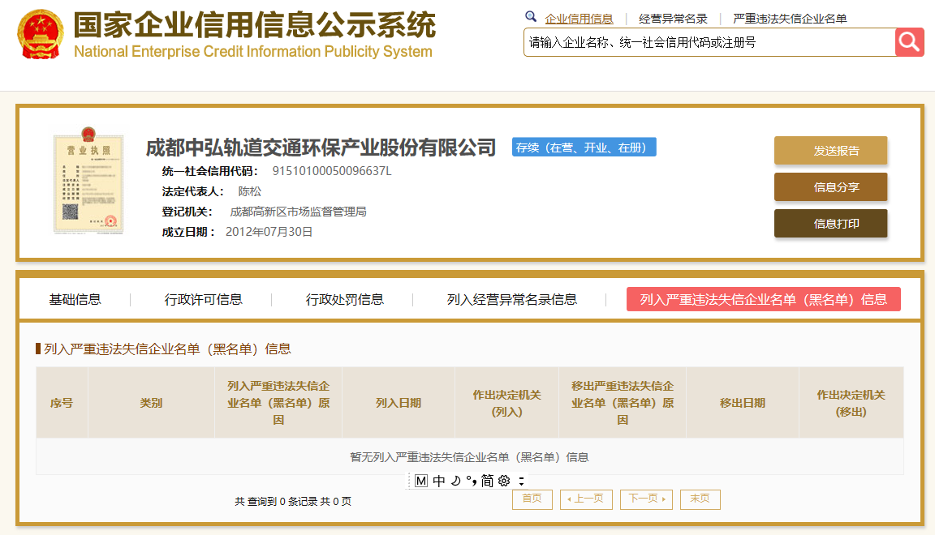Screen dimensions: 935x535
Task: Open the 行政处罚信息 tab
Action: click(345, 299)
